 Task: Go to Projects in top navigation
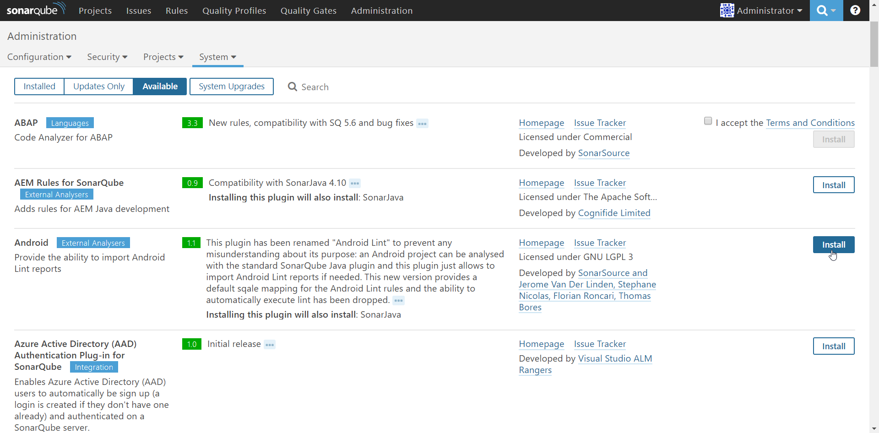95,11
